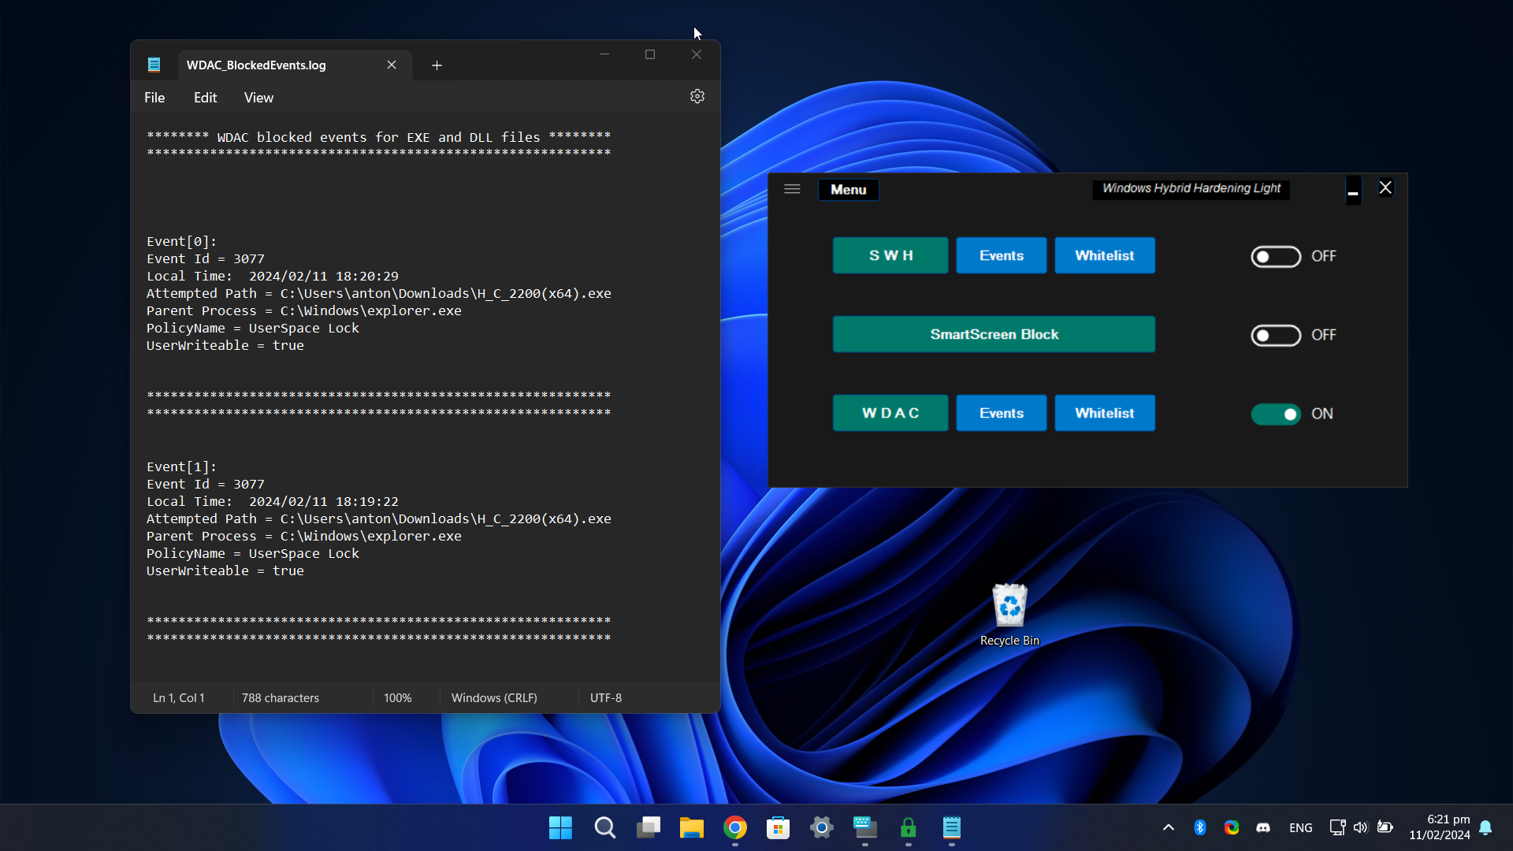The image size is (1513, 851).
Task: Open the Windows (CRLF) line ending selector
Action: coord(494,698)
